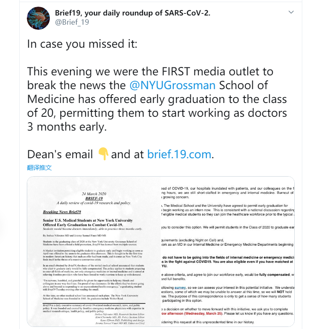
Task: Open the Brief19 display name profile
Action: (132, 13)
